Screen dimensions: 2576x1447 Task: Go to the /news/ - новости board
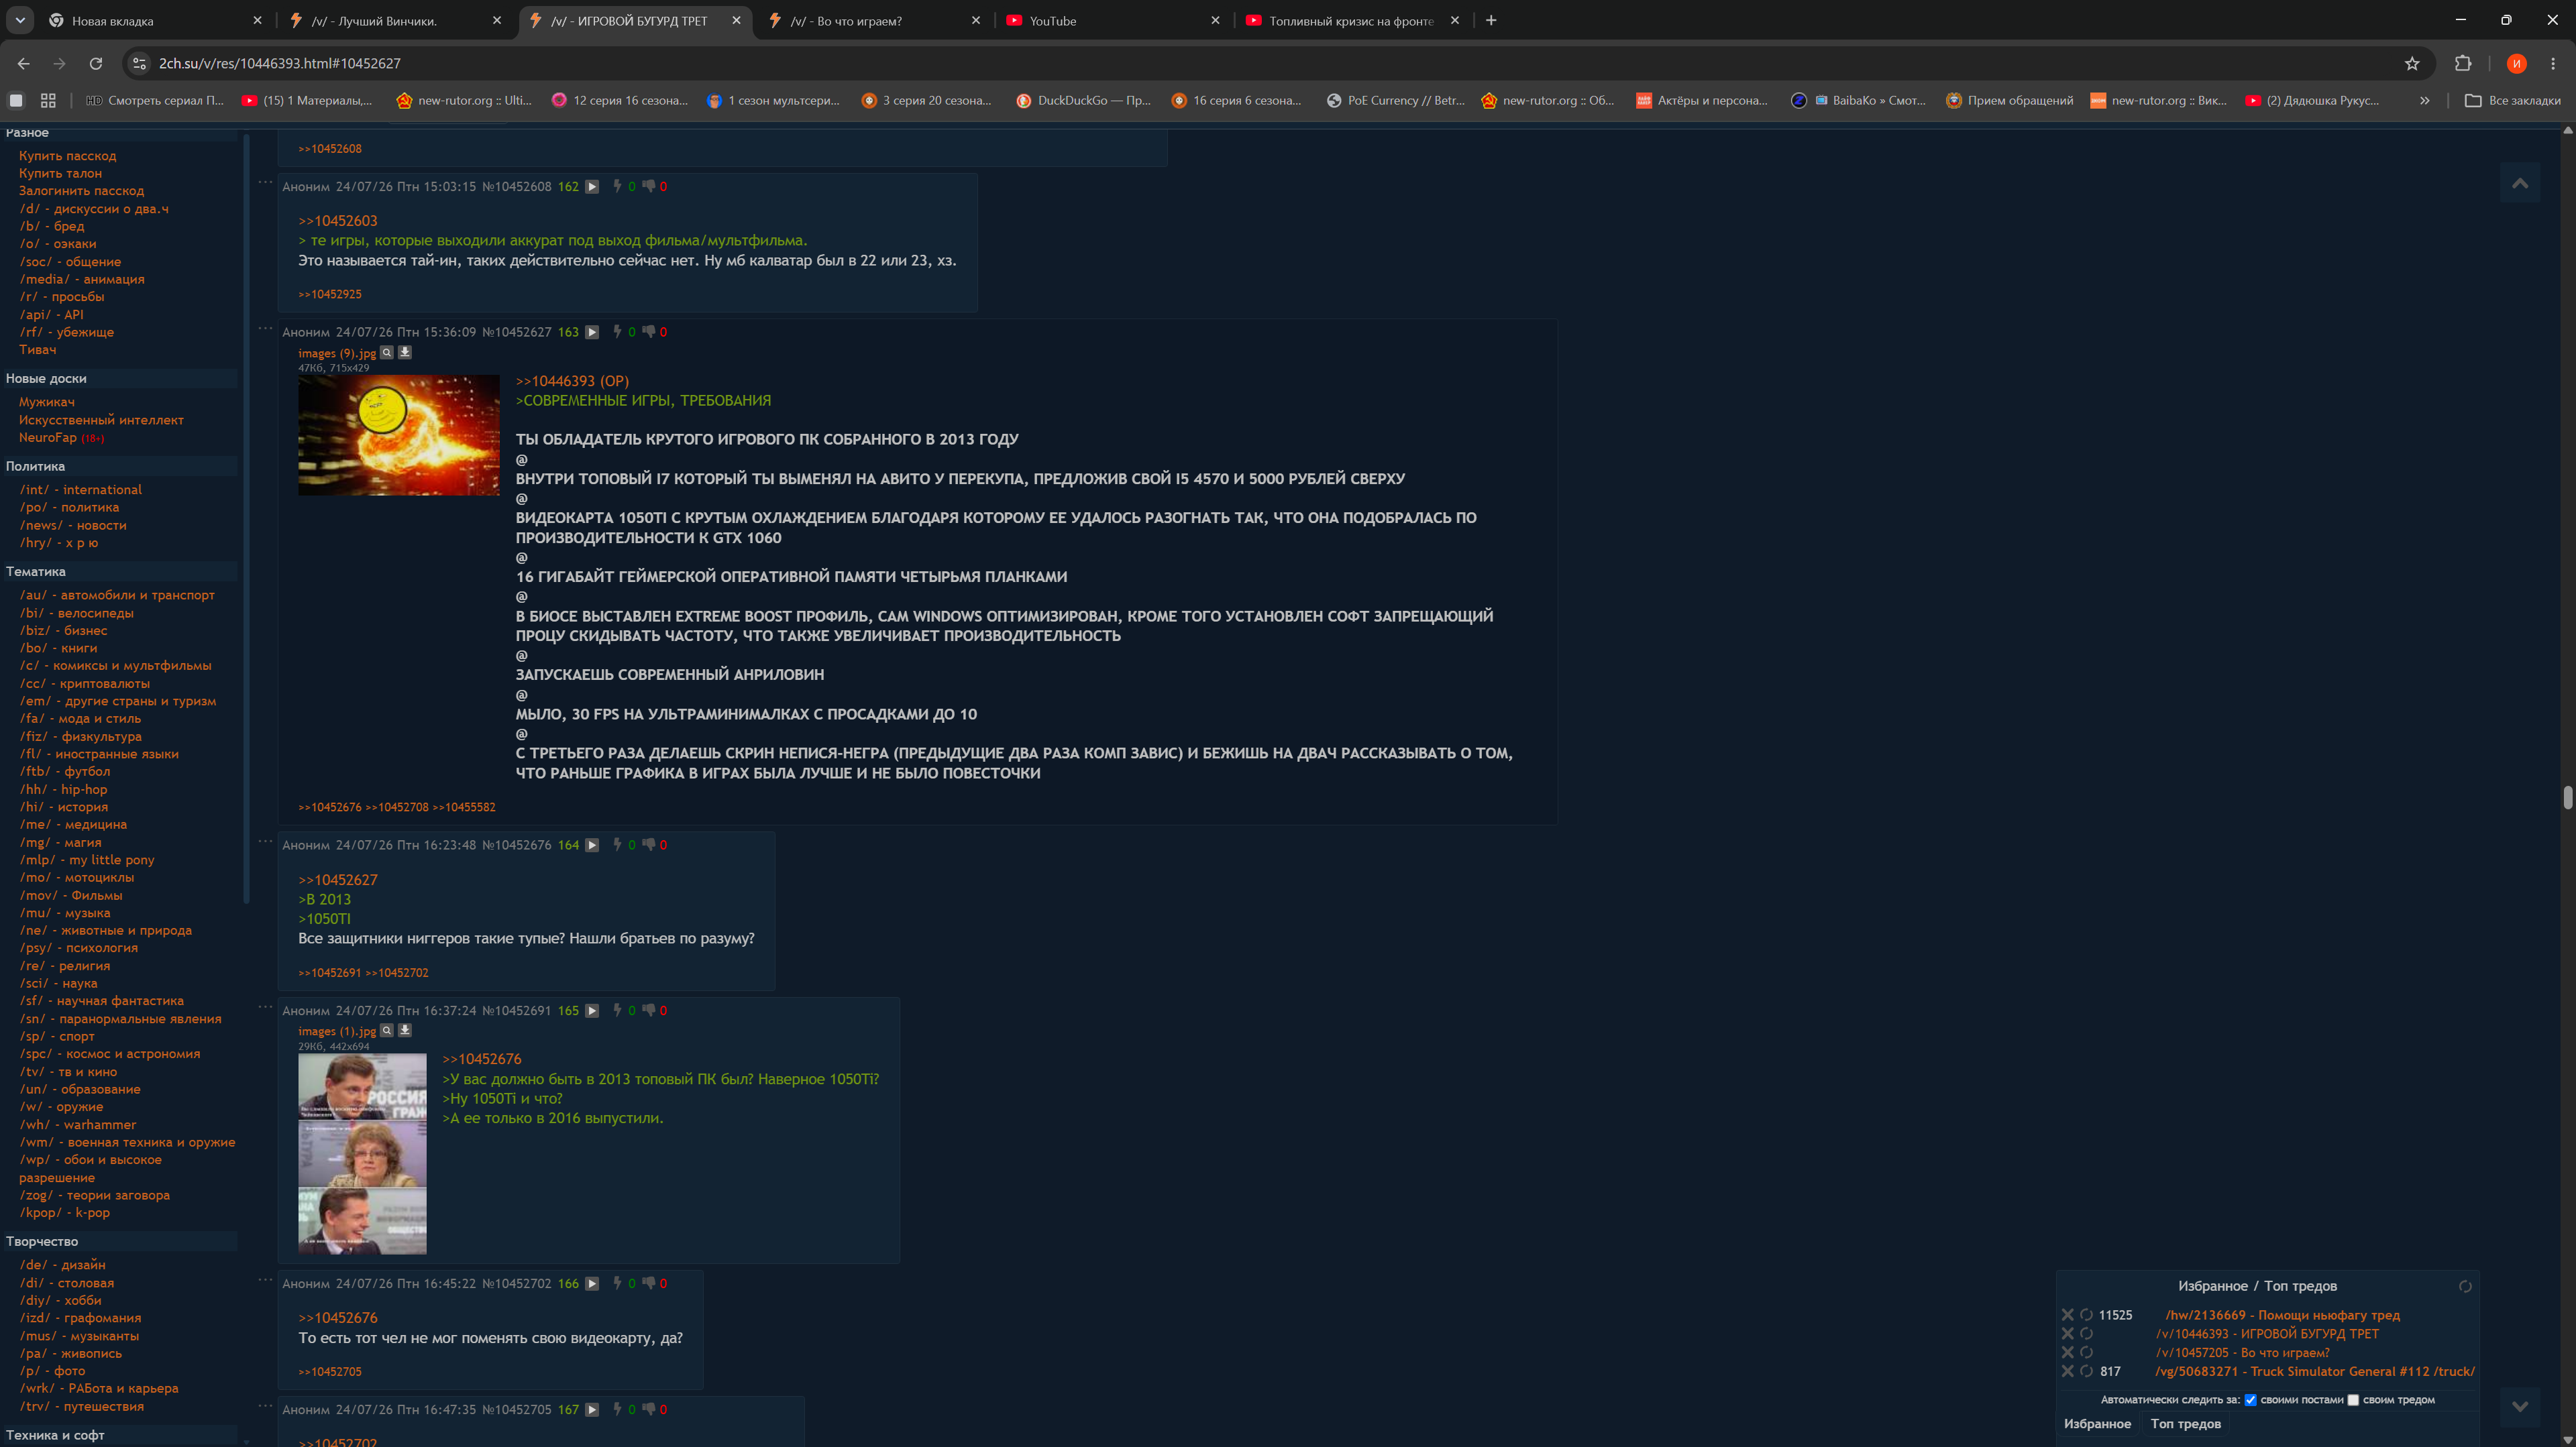point(73,526)
